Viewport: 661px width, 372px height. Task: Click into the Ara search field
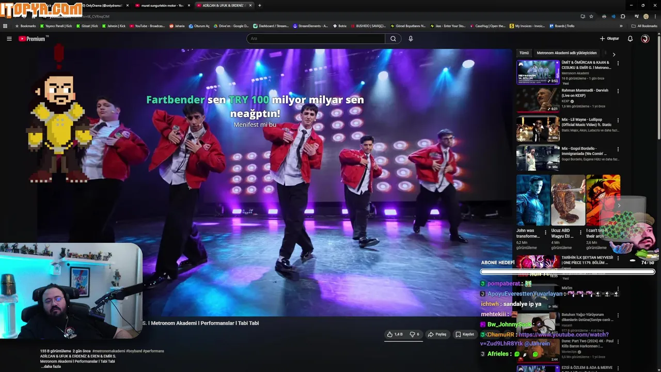[x=316, y=39]
